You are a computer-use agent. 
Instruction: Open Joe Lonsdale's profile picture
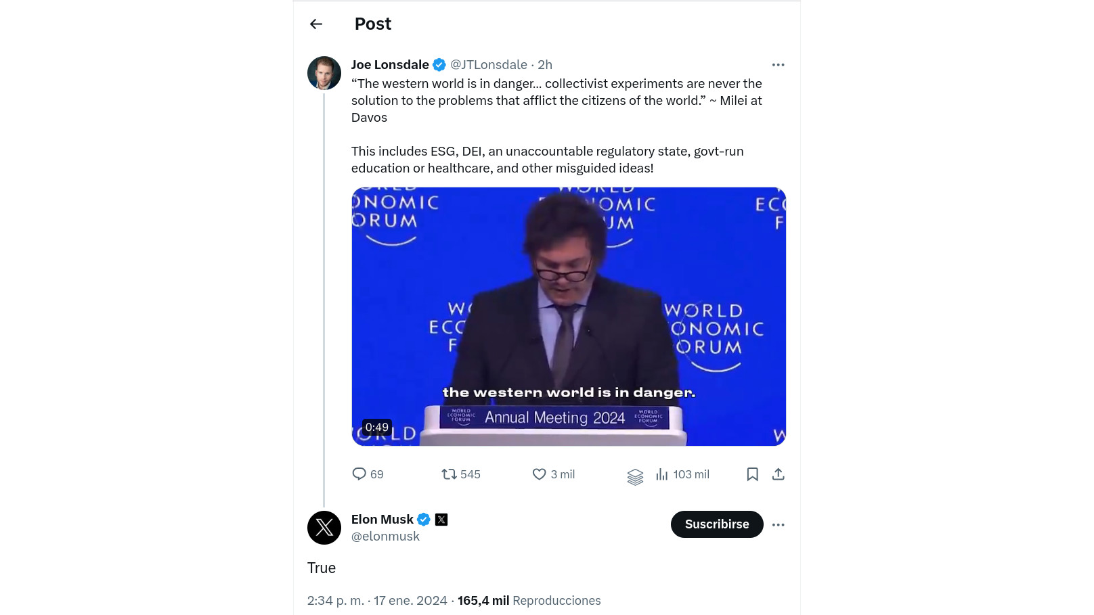point(324,73)
